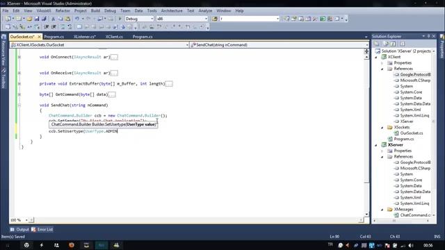Toggle auto-hide pin on Solution Explorer
Viewport: 445px width, 250px height.
pyautogui.click(x=428, y=36)
